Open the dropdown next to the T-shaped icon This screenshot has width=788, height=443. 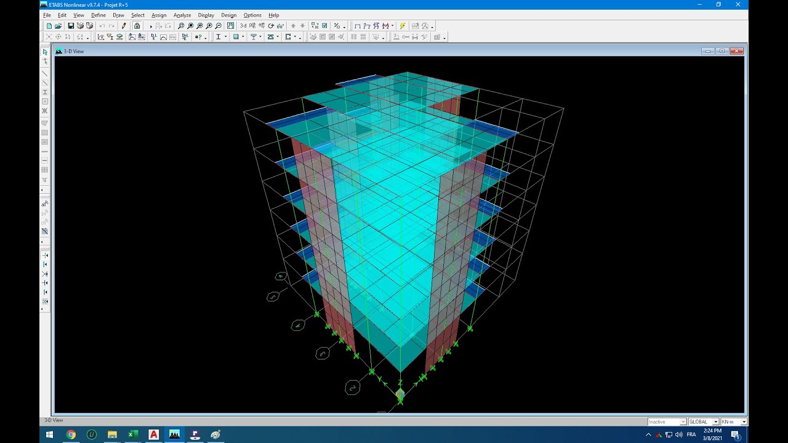pyautogui.click(x=260, y=37)
